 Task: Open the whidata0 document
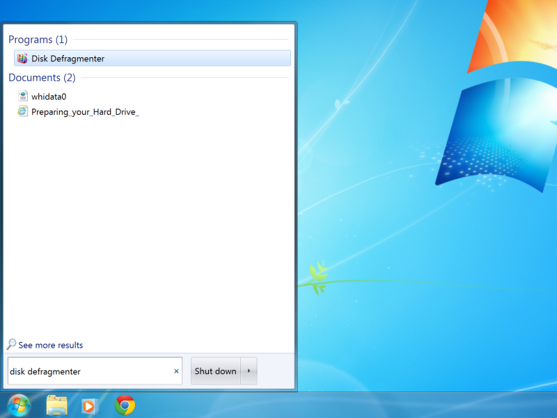click(x=48, y=96)
